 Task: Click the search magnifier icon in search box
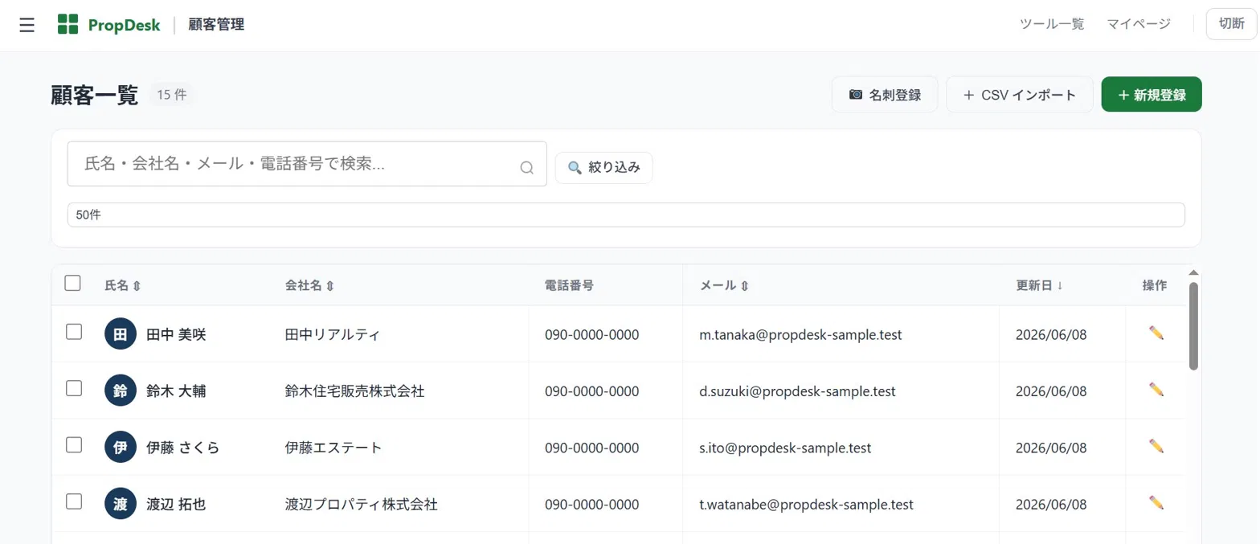click(527, 167)
